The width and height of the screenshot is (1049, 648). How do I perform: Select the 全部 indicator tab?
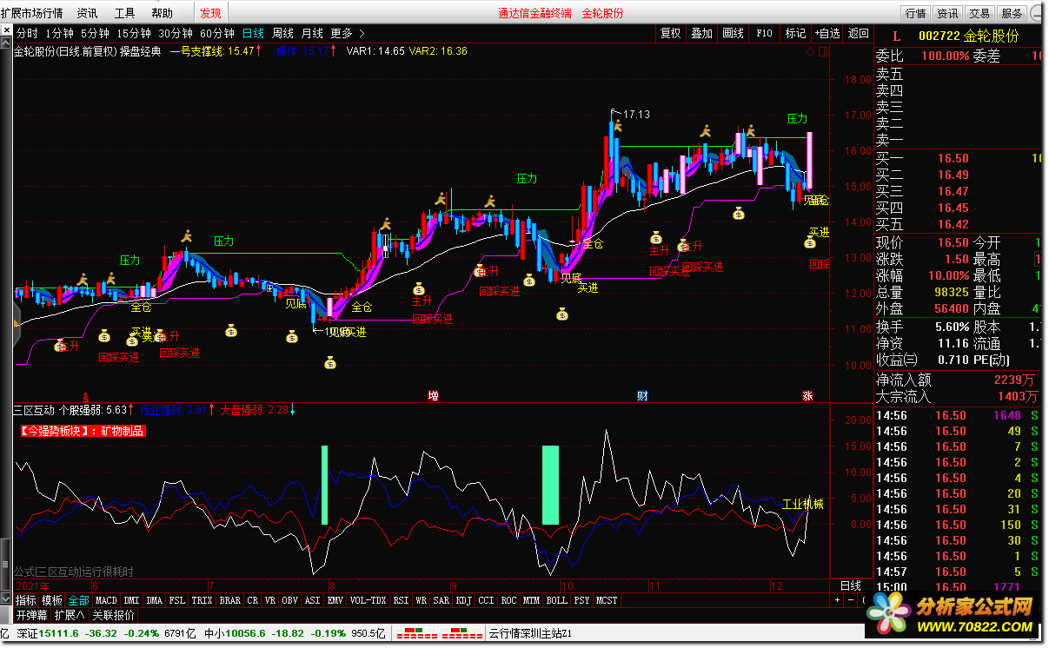78,600
